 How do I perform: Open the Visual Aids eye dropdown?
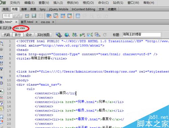click(x=97, y=35)
